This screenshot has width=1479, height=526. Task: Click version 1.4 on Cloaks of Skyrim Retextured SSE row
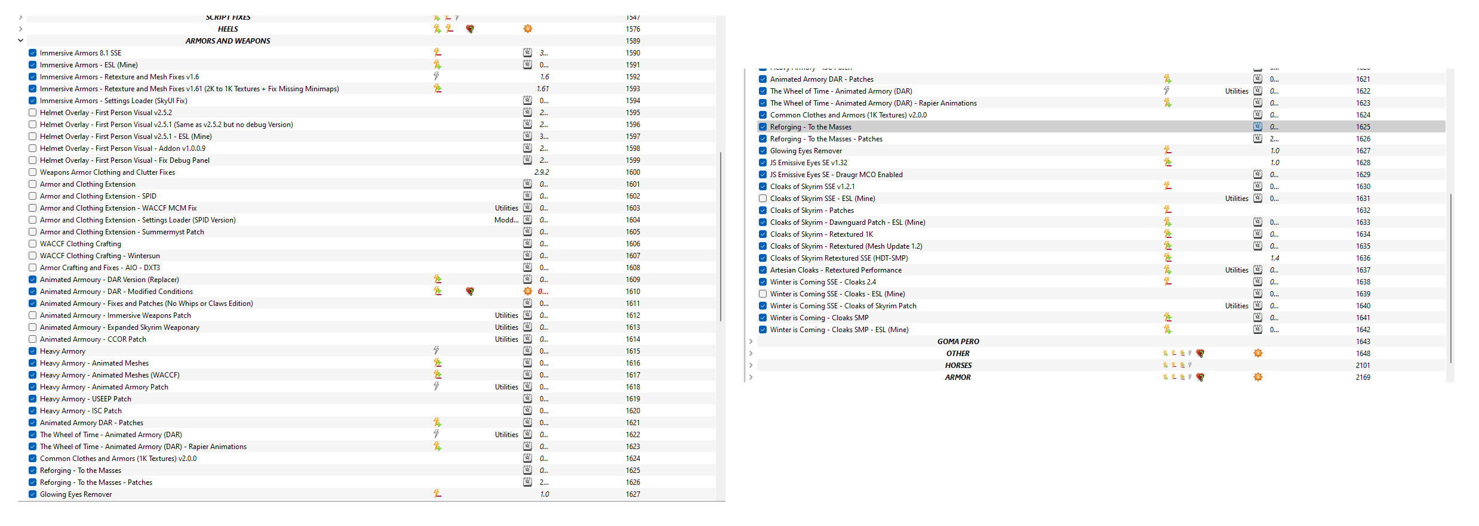coord(1275,258)
